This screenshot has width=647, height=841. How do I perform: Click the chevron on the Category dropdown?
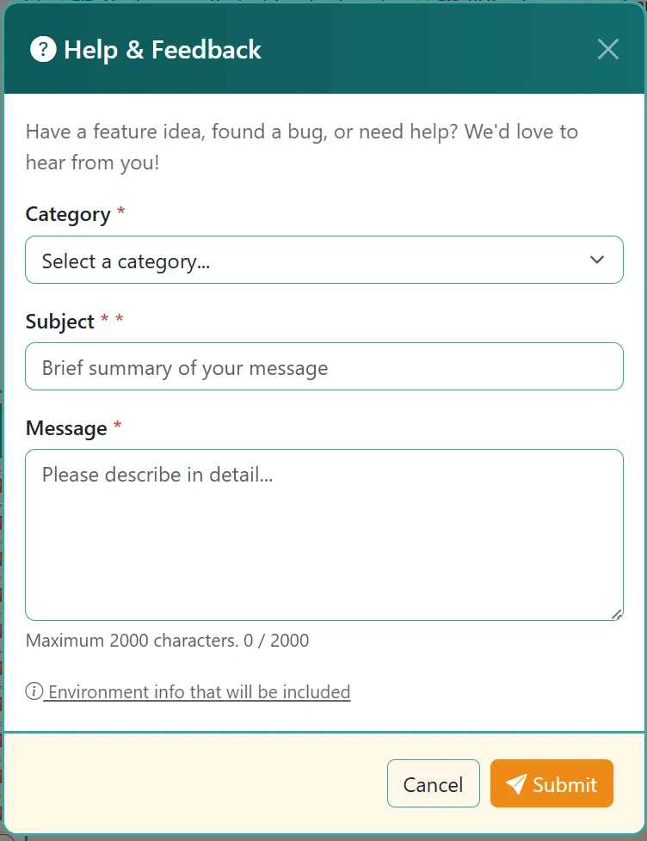coord(596,260)
